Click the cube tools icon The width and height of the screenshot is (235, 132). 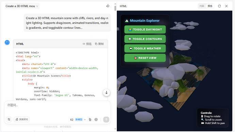tap(96, 119)
